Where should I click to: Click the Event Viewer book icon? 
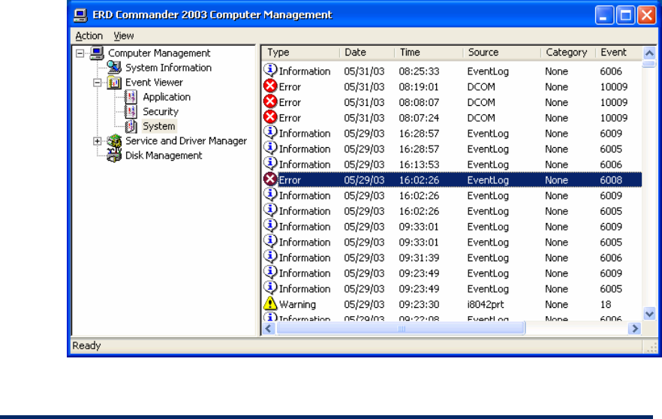114,83
